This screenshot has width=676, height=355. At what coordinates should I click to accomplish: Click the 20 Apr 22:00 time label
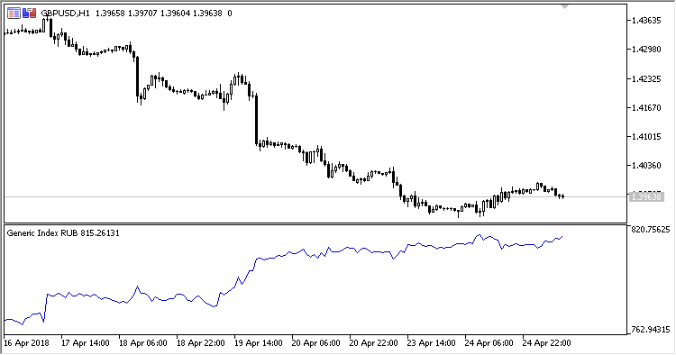[374, 343]
